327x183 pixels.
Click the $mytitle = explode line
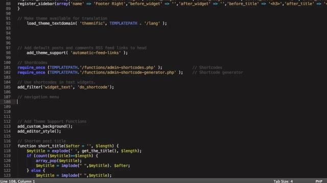pos(84,151)
